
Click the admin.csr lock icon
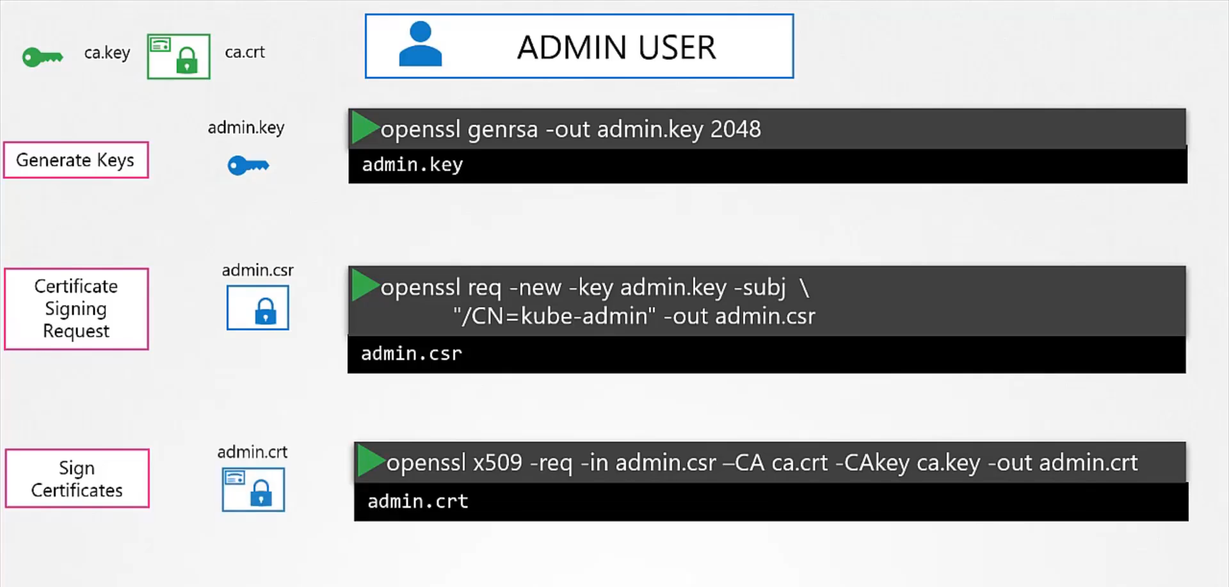(258, 308)
